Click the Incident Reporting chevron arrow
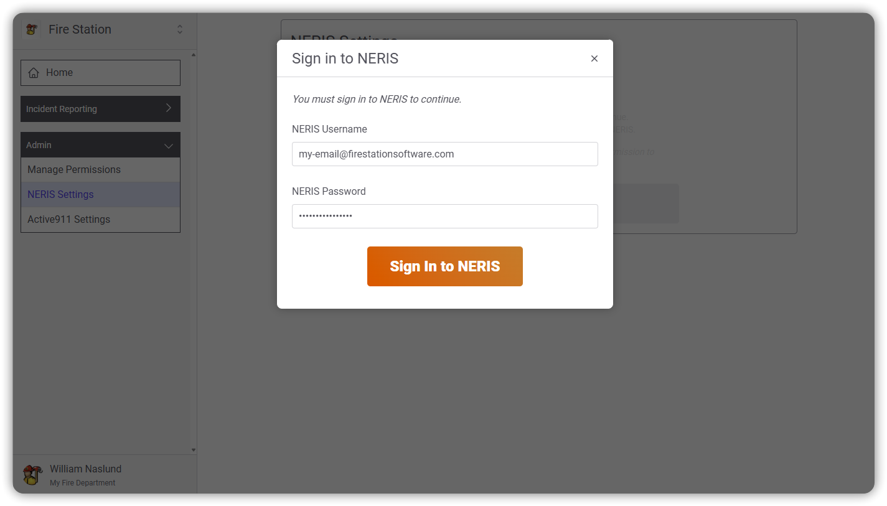887x506 pixels. 168,108
